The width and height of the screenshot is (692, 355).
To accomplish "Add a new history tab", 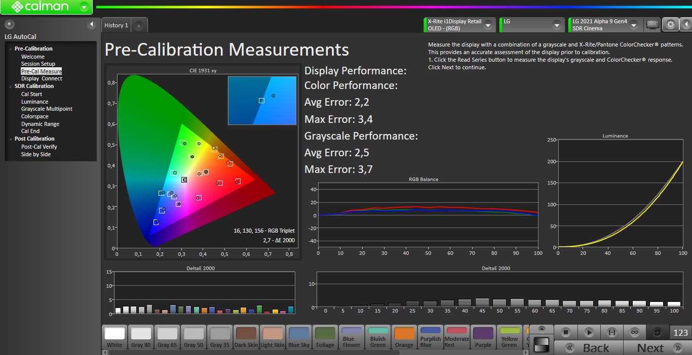I will [139, 25].
